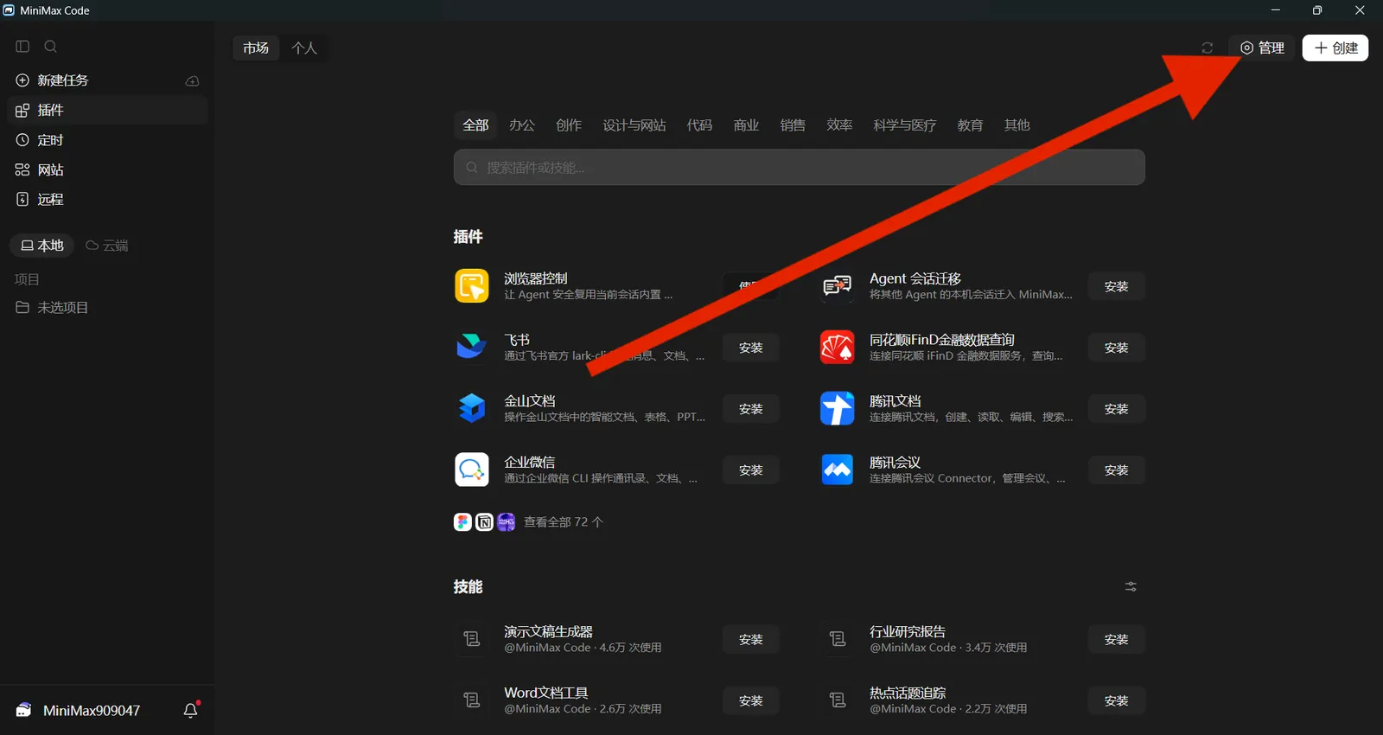Install the Word文档工具 skill
The width and height of the screenshot is (1383, 735).
coord(751,700)
